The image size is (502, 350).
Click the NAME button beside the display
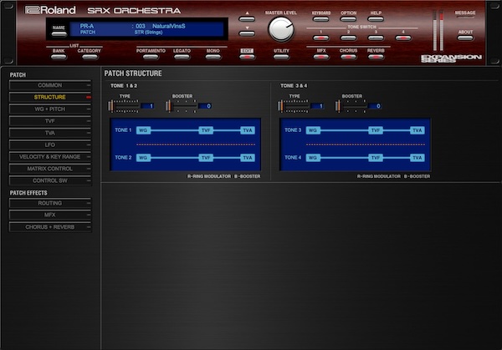(x=59, y=33)
